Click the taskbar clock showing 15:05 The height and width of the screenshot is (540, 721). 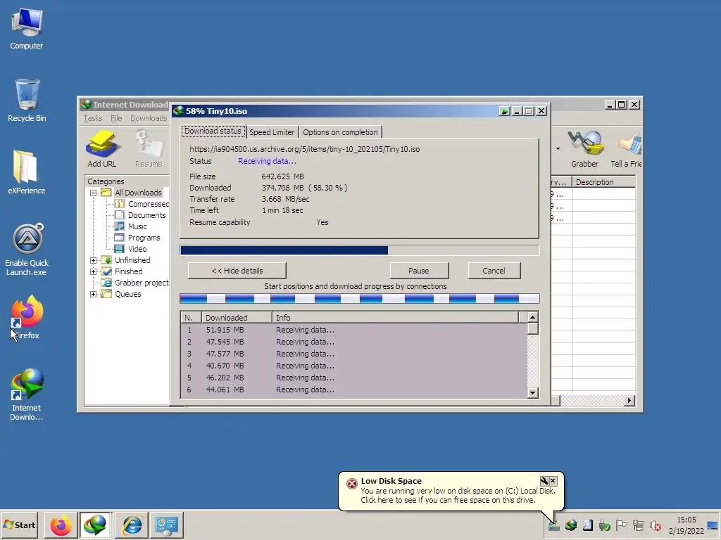point(686,525)
